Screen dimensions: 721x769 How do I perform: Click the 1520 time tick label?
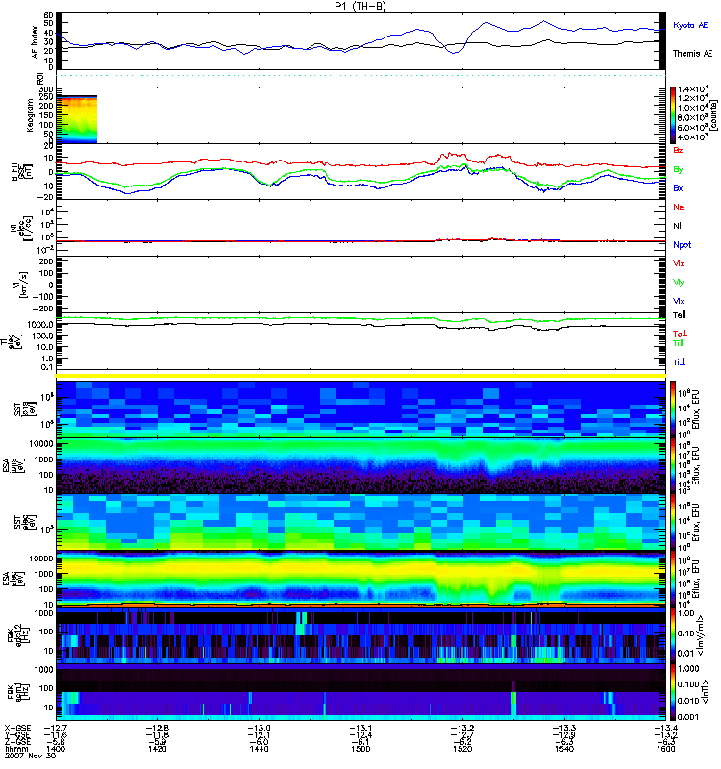pyautogui.click(x=462, y=749)
